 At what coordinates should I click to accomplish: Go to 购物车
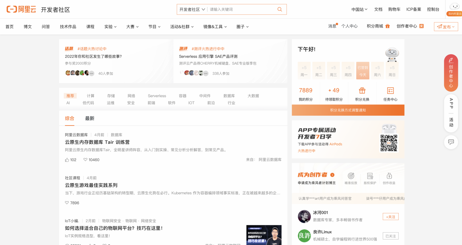coord(394,9)
